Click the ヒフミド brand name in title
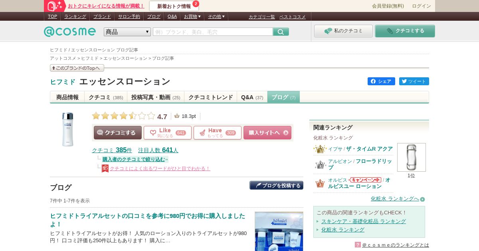 click(63, 82)
